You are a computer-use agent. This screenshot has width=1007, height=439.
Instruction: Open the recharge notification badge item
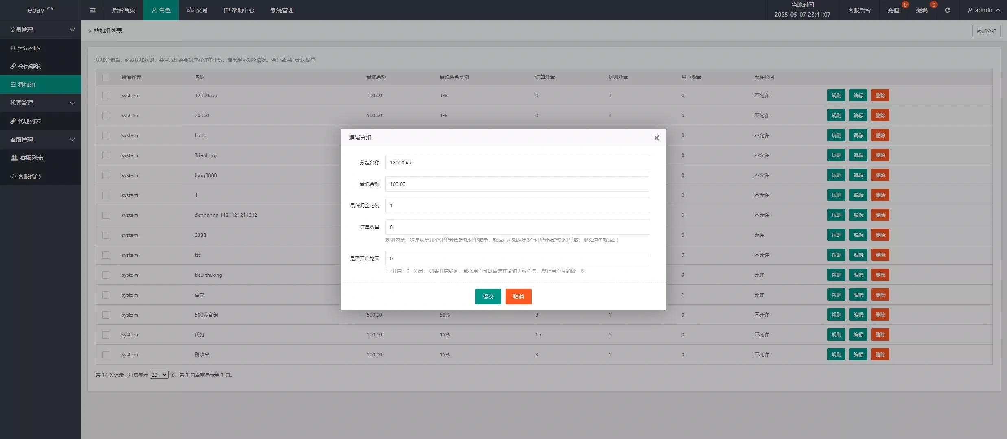point(893,10)
